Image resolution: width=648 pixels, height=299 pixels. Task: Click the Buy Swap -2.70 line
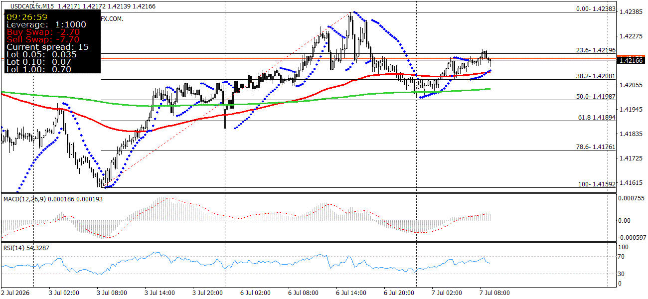[x=43, y=32]
